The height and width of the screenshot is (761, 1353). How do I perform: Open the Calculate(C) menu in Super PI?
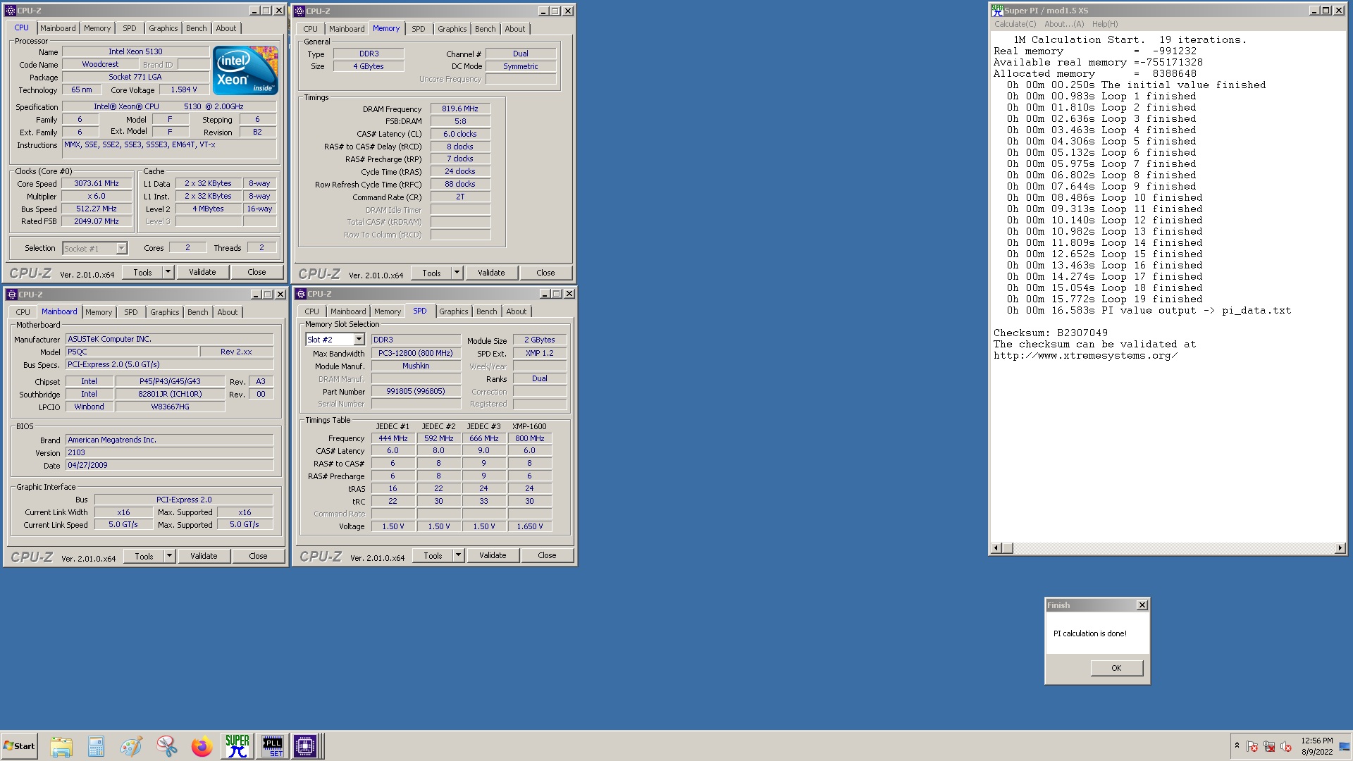(x=1015, y=24)
